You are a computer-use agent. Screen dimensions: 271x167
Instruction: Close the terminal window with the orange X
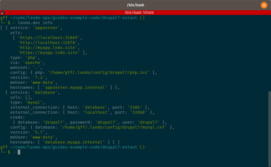pos(264,5)
